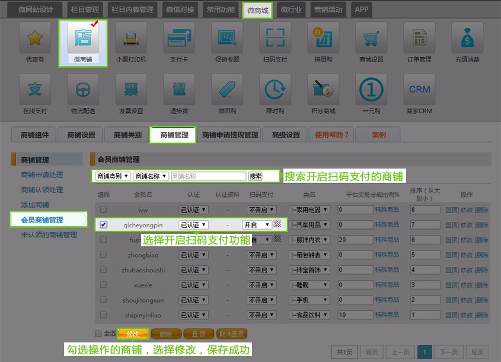Switch to the 微商城 top tab
501x362 pixels.
[257, 10]
